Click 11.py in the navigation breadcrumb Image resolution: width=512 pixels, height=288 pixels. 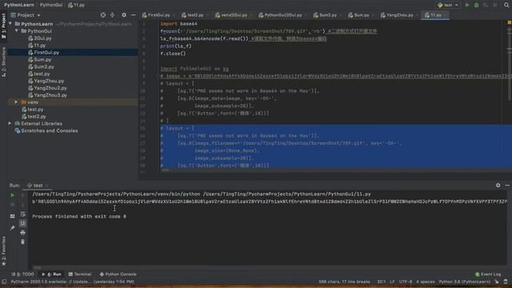click(x=77, y=5)
